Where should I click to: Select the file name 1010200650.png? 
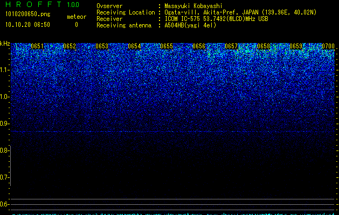point(28,15)
